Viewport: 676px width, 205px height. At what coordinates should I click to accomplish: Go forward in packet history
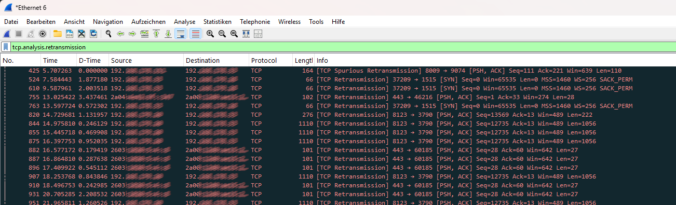(x=132, y=34)
